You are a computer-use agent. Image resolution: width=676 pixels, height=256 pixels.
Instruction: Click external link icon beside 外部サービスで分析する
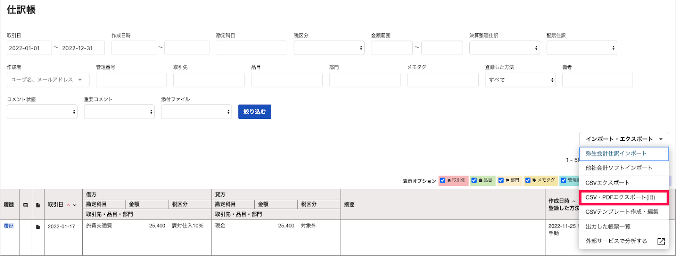point(661,241)
